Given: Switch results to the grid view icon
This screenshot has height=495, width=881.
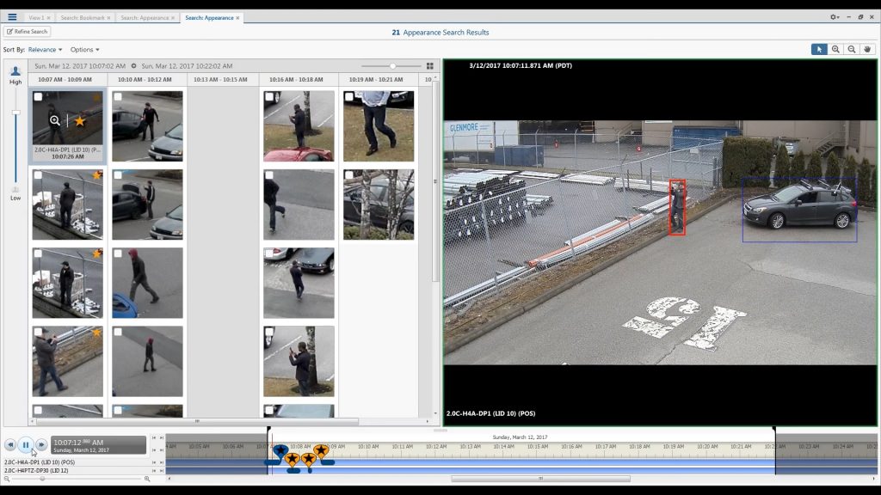Looking at the screenshot, I should 430,66.
